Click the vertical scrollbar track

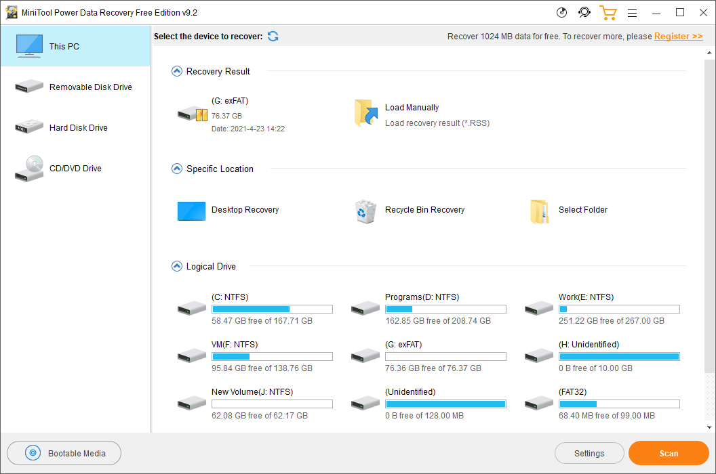[x=709, y=240]
